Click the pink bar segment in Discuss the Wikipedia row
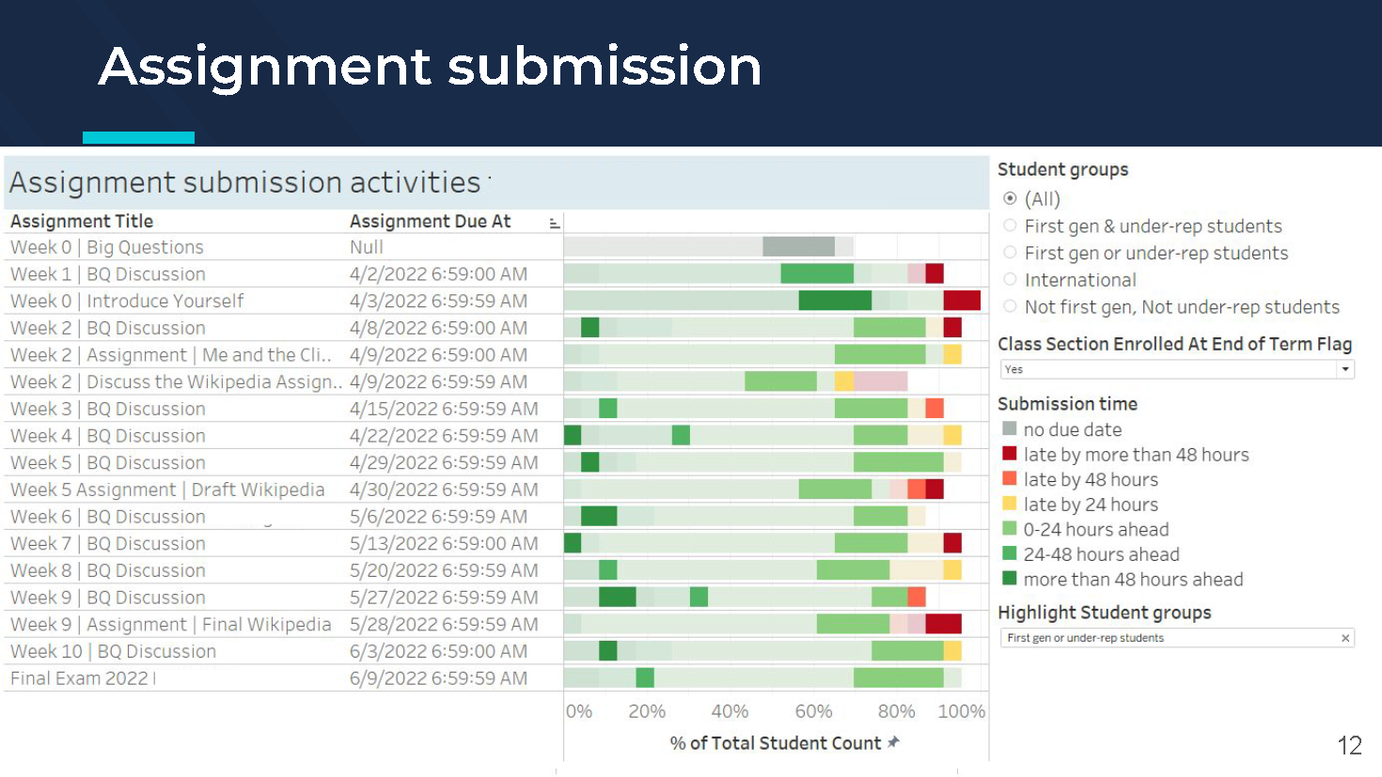Screen dimensions: 1382x777 (x=881, y=381)
